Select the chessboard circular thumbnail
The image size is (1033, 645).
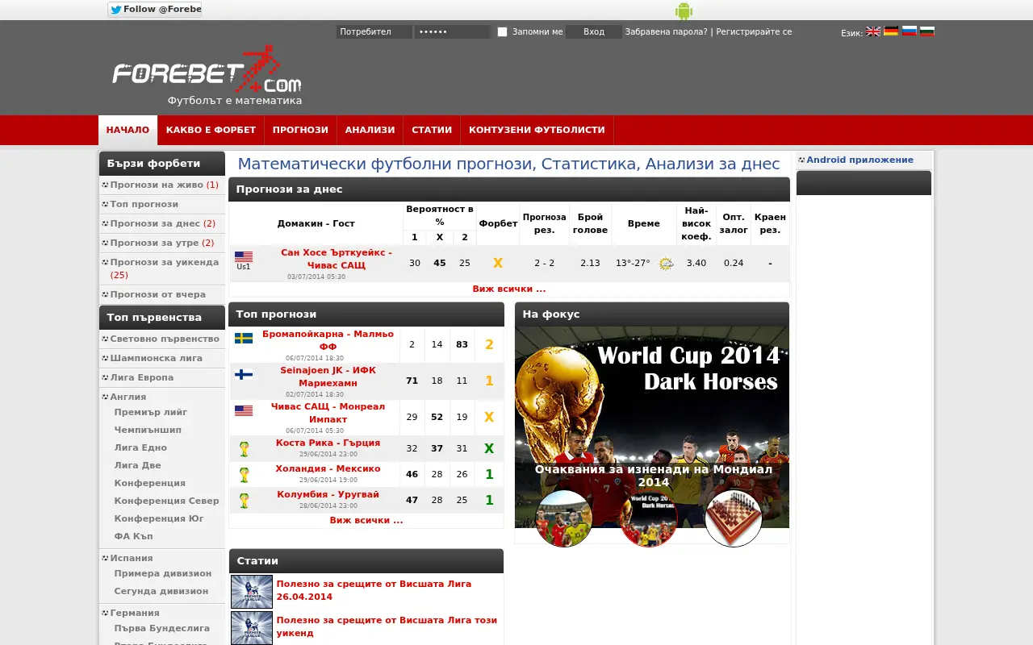click(734, 518)
